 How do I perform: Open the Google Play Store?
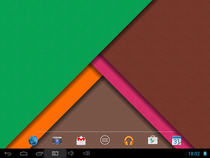[x=153, y=140]
